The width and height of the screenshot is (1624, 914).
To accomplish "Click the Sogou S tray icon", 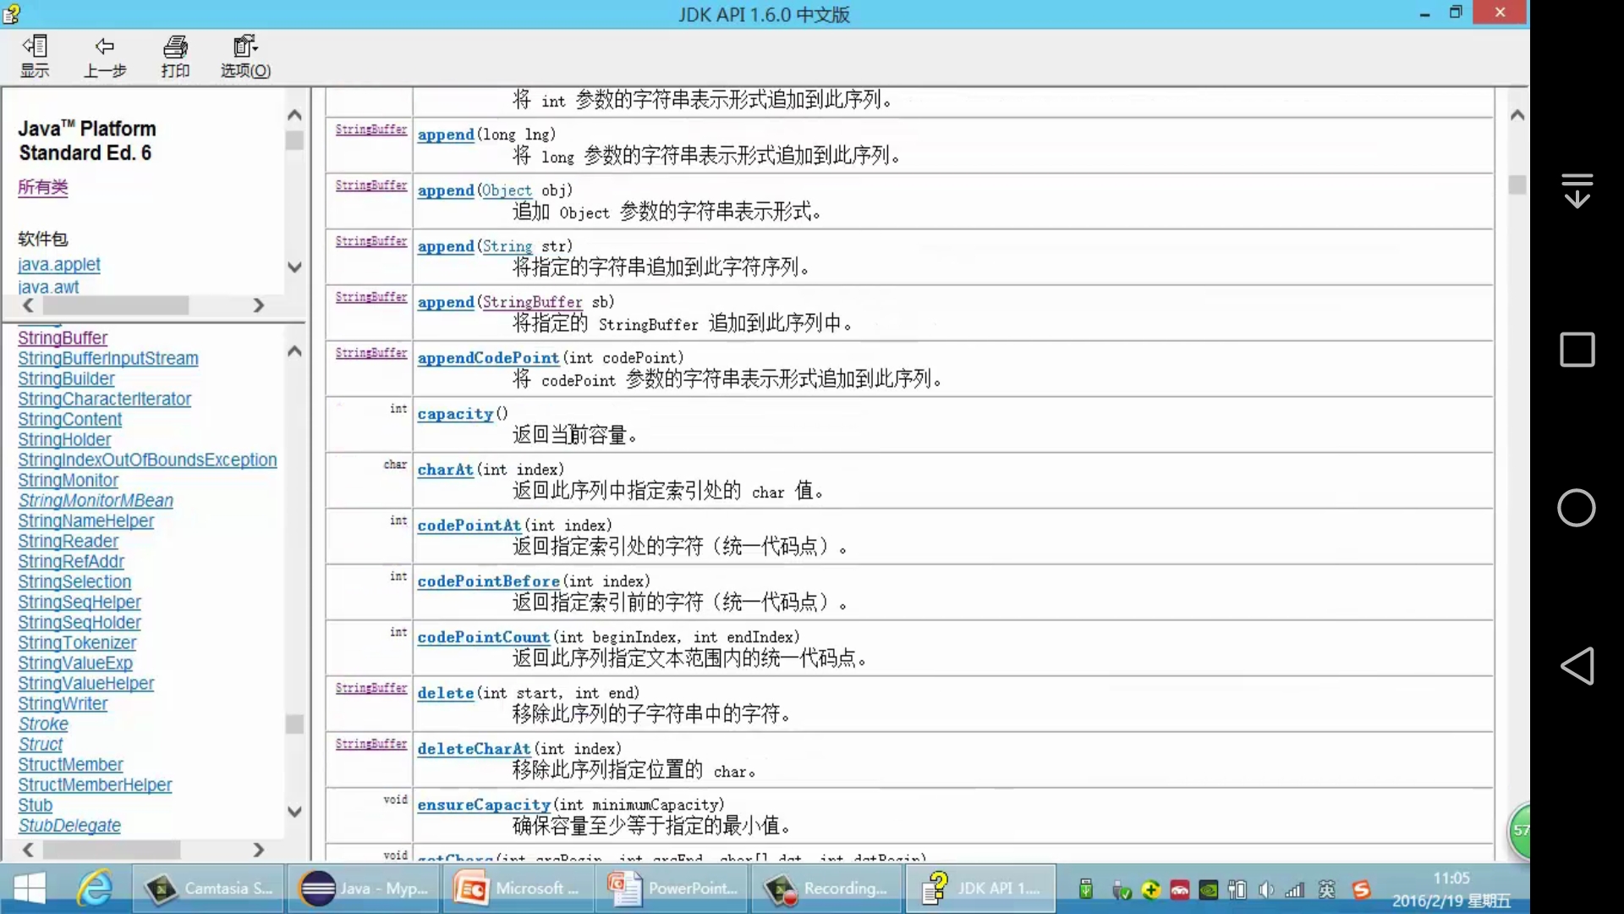I will [1361, 889].
